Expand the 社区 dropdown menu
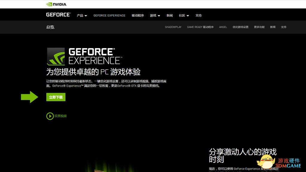This screenshot has height=172, width=306. (184, 16)
